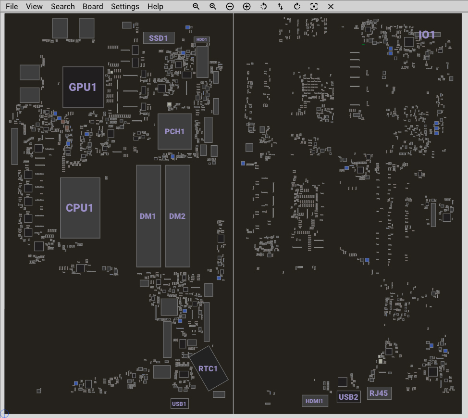Open the Help menu
This screenshot has height=418, width=468.
tap(155, 7)
